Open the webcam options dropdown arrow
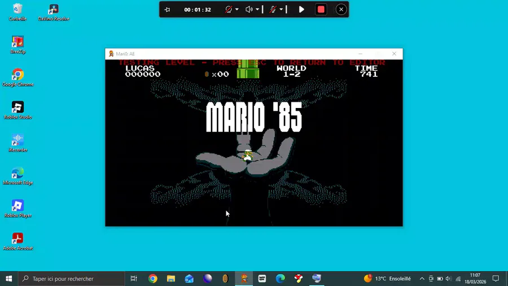The image size is (508, 286). pyautogui.click(x=237, y=10)
